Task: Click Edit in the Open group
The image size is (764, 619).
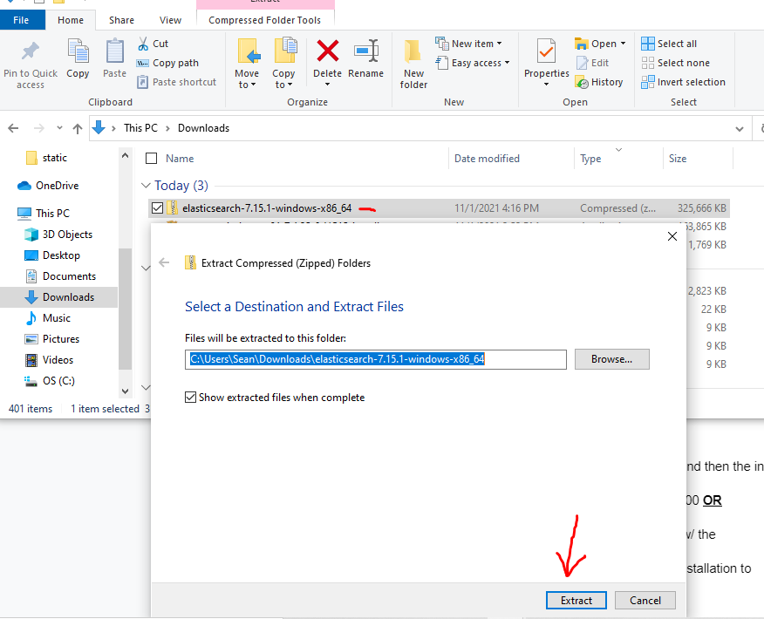Action: tap(592, 63)
